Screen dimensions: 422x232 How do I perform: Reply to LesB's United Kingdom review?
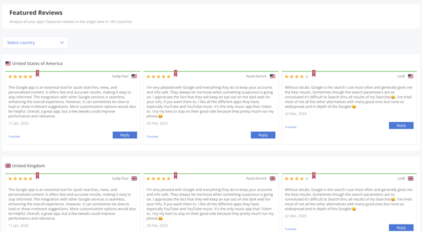tap(401, 228)
